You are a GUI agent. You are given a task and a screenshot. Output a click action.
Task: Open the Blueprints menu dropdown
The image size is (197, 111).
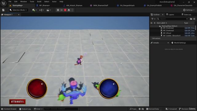point(42,10)
